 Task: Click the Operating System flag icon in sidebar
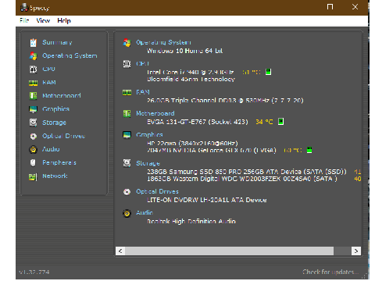33,55
